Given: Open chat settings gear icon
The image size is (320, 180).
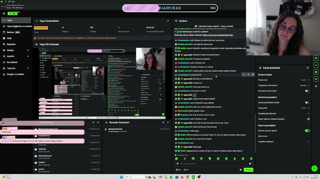Looking at the screenshot, I should click(241, 170).
